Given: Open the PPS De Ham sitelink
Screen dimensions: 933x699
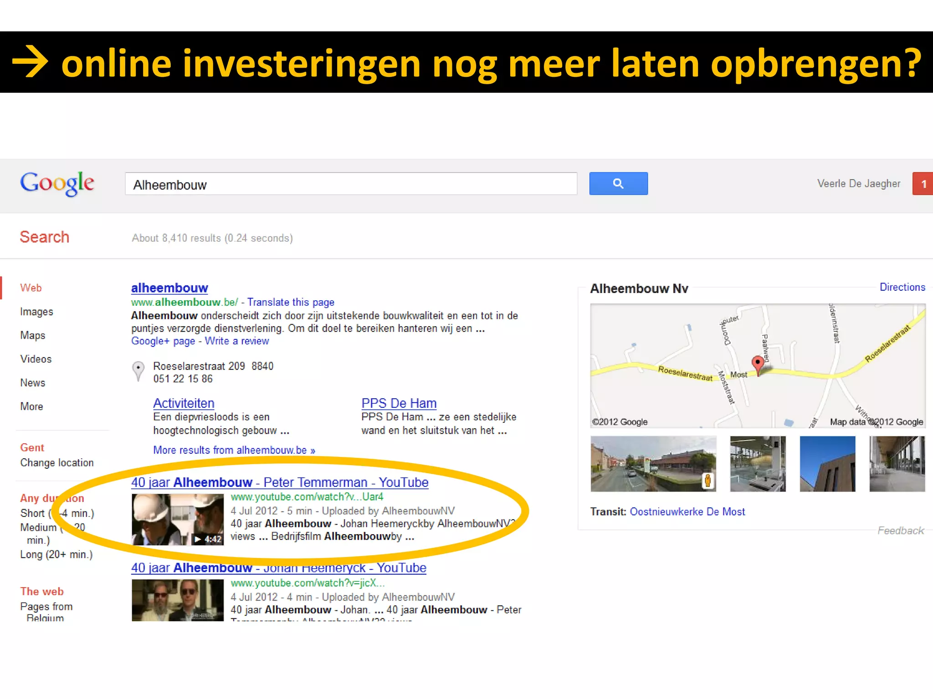Looking at the screenshot, I should 399,403.
